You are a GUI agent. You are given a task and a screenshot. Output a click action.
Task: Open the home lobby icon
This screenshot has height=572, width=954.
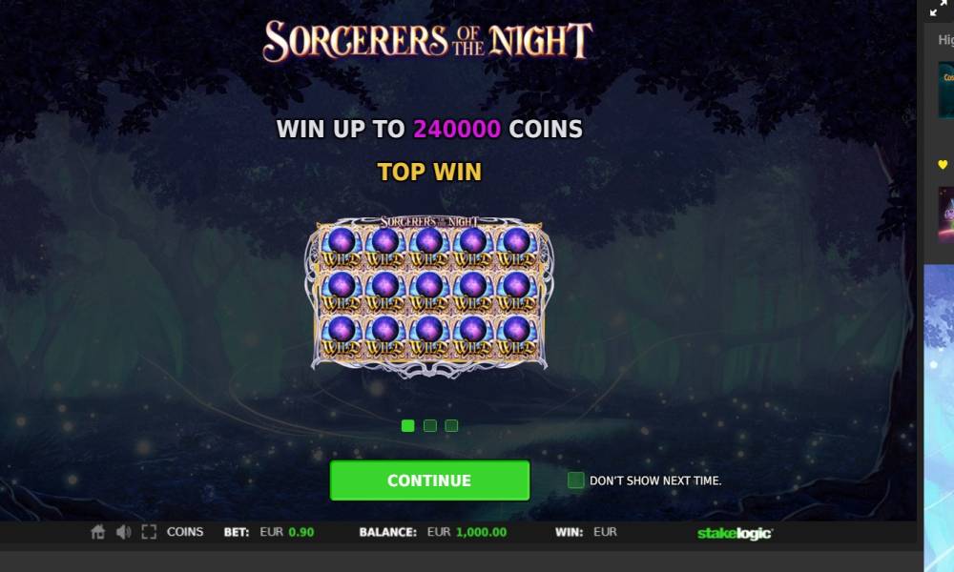coord(98,532)
